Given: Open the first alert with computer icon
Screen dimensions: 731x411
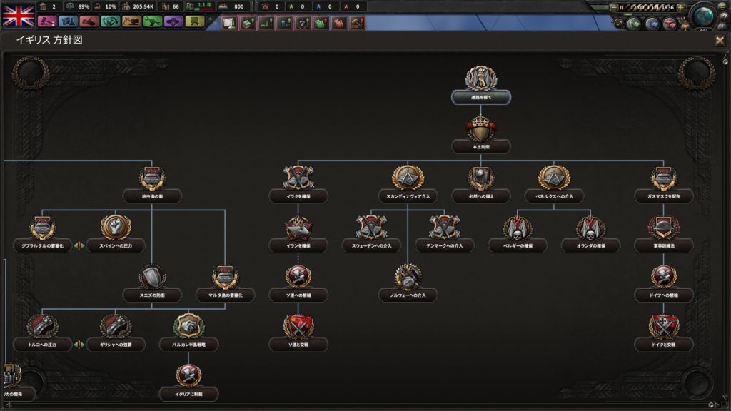Looking at the screenshot, I should tap(229, 23).
